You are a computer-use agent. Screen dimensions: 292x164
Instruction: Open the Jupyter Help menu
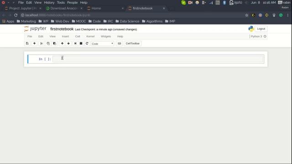[120, 36]
